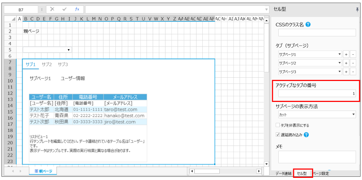Image resolution: width=362 pixels, height=180 pixels.
Task: Open the データ連結 tab at panel bottom
Action: (x=283, y=173)
